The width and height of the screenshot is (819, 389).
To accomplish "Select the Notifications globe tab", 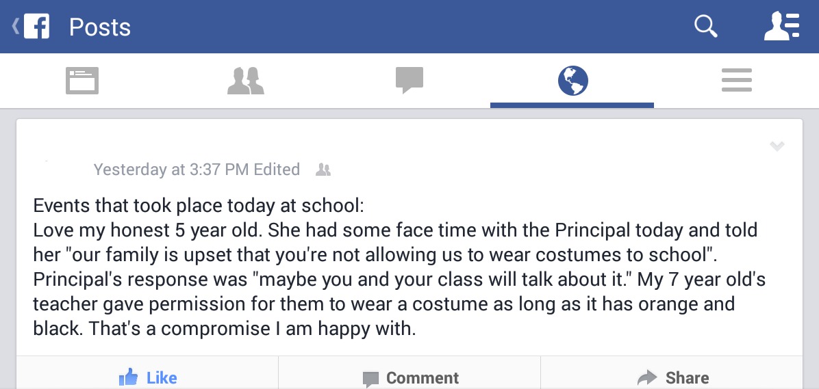I will click(x=572, y=81).
